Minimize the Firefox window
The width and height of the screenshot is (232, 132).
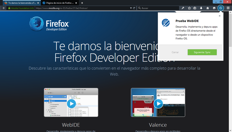(216, 2)
